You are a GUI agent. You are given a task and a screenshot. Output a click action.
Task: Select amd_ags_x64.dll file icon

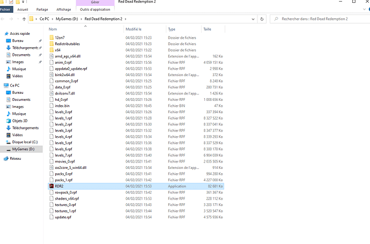[x=51, y=56]
